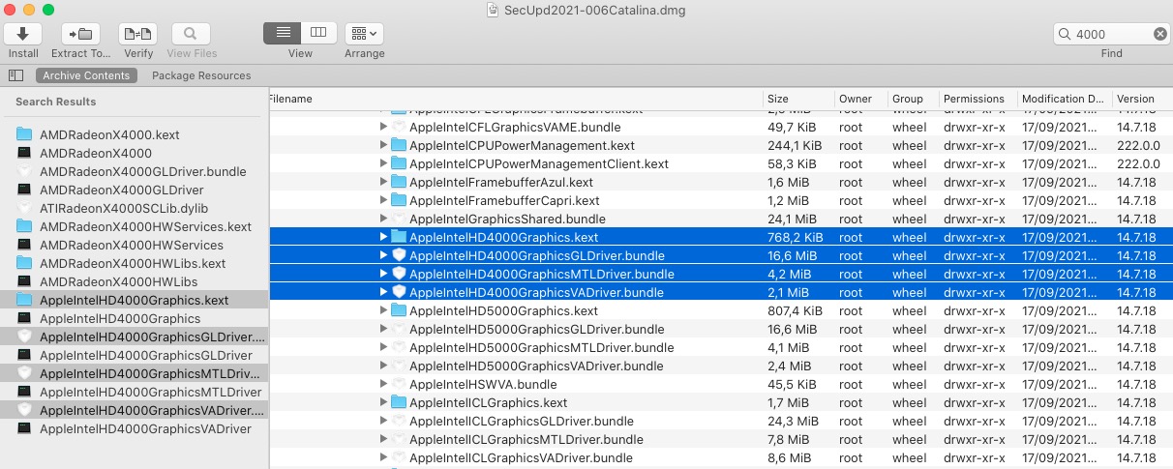Click folder icon of AppleIntelCPUPowerManagement.kext

[399, 145]
